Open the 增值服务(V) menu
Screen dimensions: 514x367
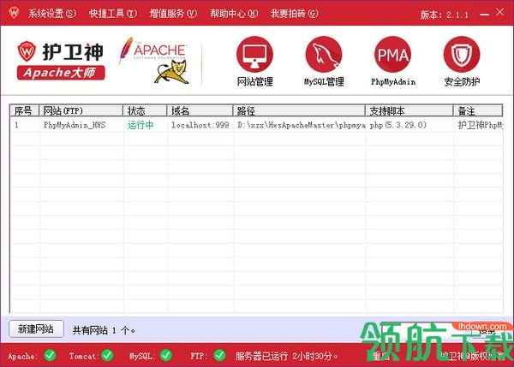click(173, 14)
